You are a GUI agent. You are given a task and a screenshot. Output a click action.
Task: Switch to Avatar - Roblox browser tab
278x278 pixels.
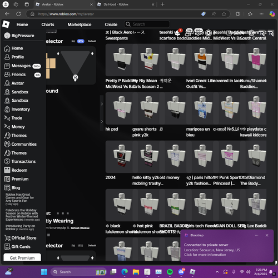coord(64,4)
